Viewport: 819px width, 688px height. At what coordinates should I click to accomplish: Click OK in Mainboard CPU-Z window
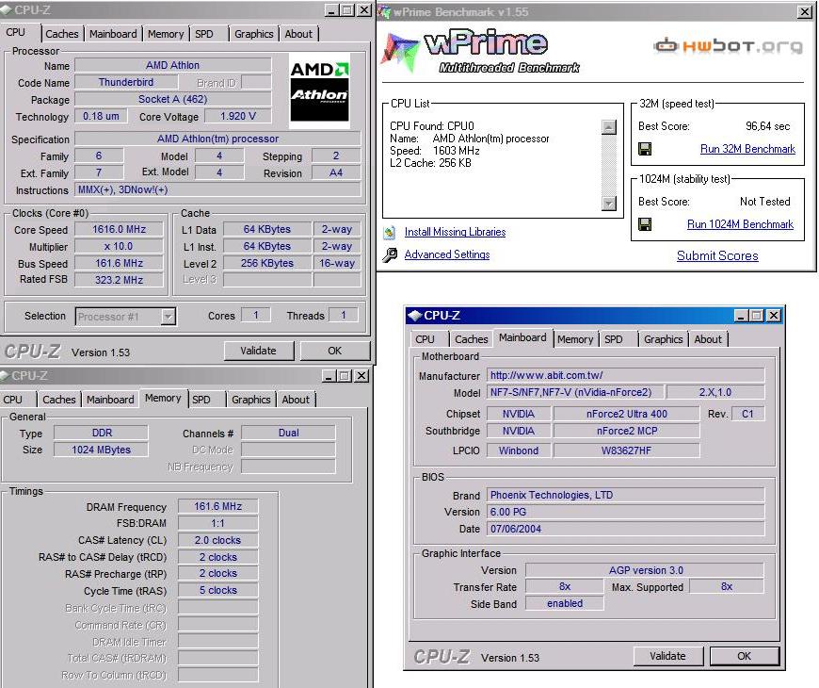coord(745,656)
